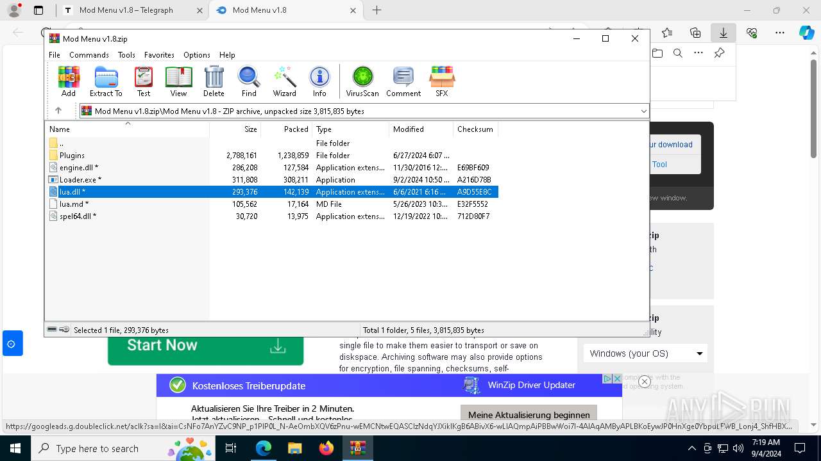This screenshot has height=461, width=821.
Task: Open the Windows (your OS) dropdown
Action: tap(645, 353)
